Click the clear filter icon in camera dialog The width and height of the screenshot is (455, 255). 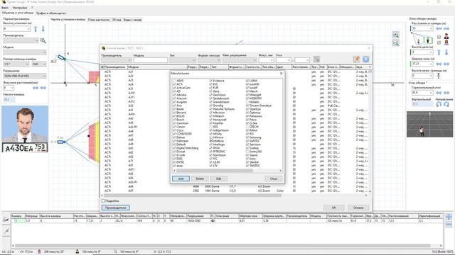point(316,59)
